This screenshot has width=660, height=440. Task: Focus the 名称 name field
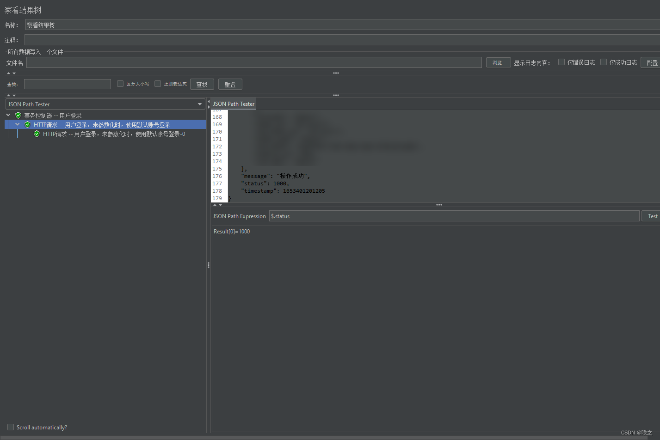[343, 25]
